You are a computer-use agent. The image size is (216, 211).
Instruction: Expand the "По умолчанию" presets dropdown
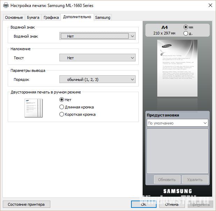(x=177, y=123)
